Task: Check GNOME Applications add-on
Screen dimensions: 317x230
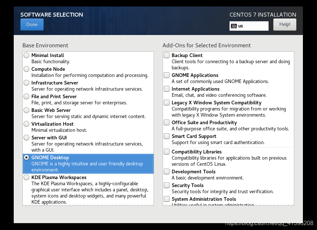Action: coord(167,75)
